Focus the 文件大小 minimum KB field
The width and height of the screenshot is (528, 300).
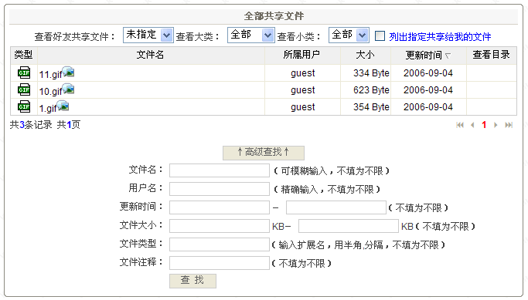220,226
